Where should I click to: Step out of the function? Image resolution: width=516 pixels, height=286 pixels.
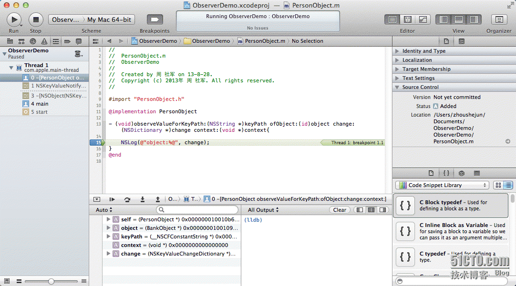158,199
